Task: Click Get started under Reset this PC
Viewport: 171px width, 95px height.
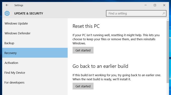Action: point(83,50)
